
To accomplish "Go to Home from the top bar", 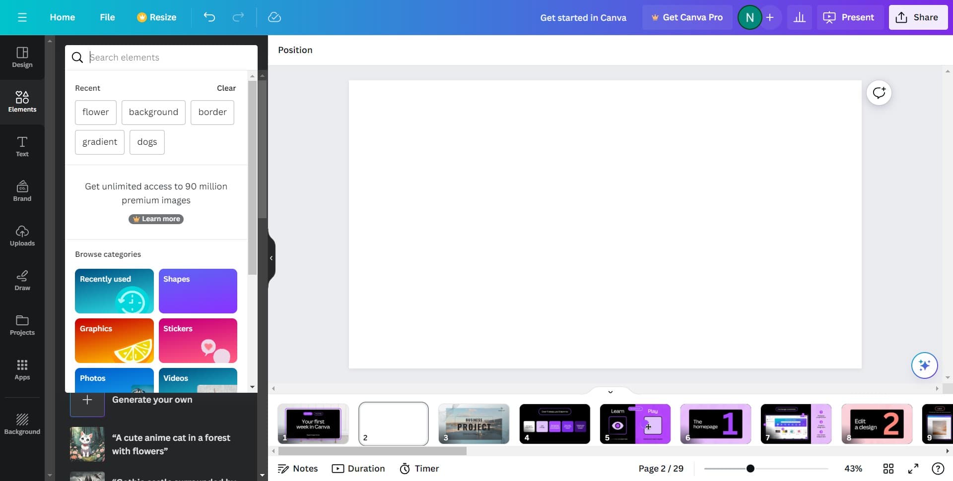I will 62,17.
